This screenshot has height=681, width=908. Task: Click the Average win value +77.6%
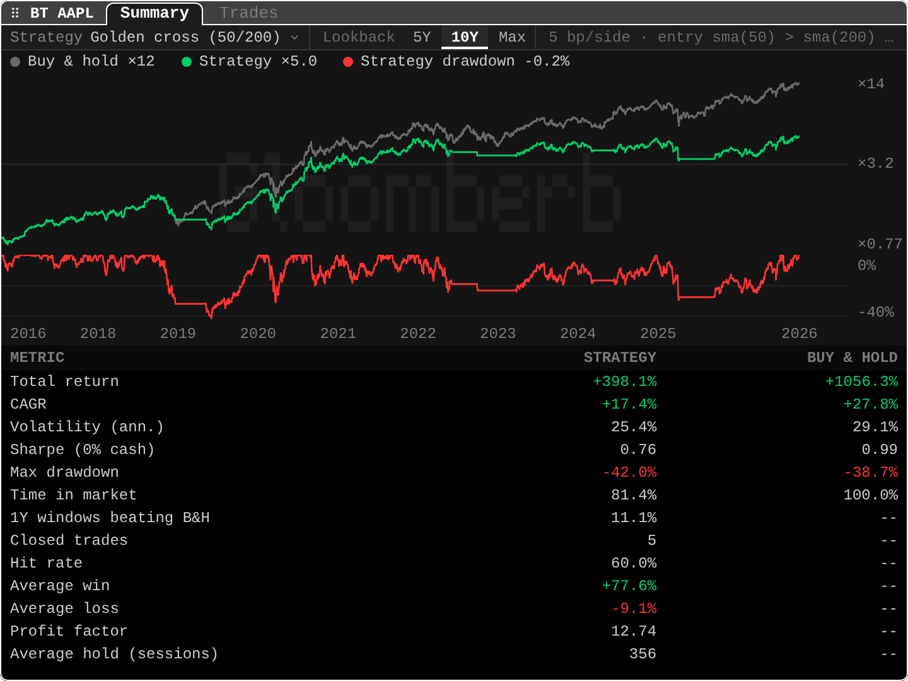(x=629, y=586)
